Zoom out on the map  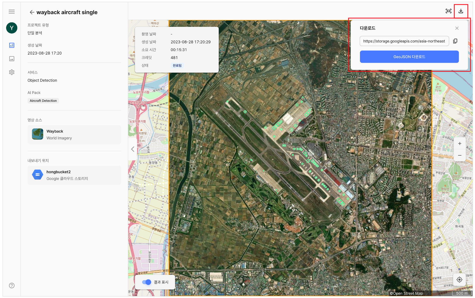[x=460, y=155]
